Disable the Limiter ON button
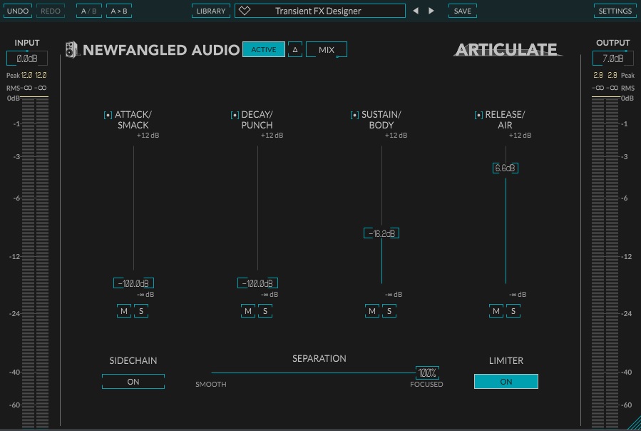Image resolution: width=641 pixels, height=431 pixels. click(x=506, y=382)
